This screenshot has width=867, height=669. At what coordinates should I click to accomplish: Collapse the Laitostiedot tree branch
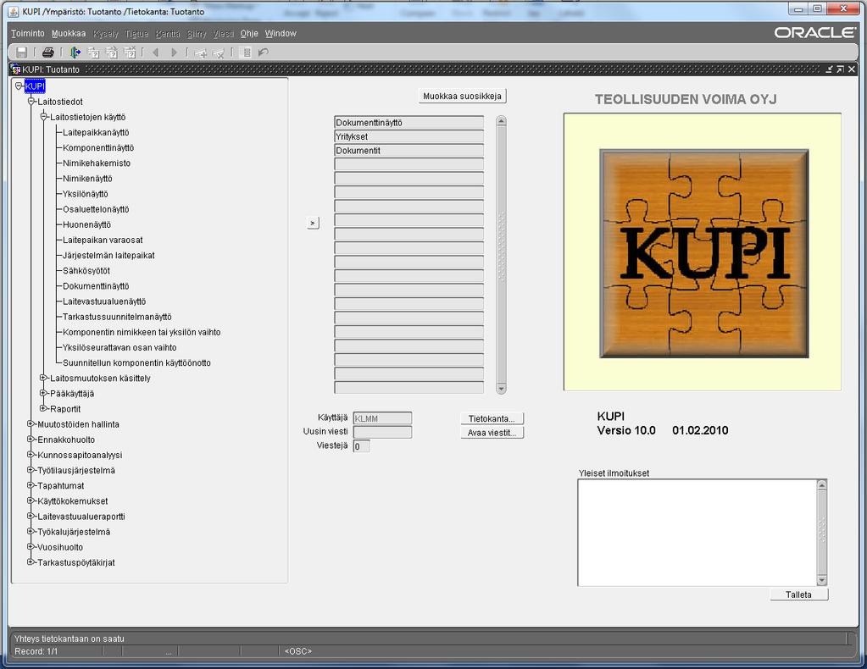click(x=31, y=102)
